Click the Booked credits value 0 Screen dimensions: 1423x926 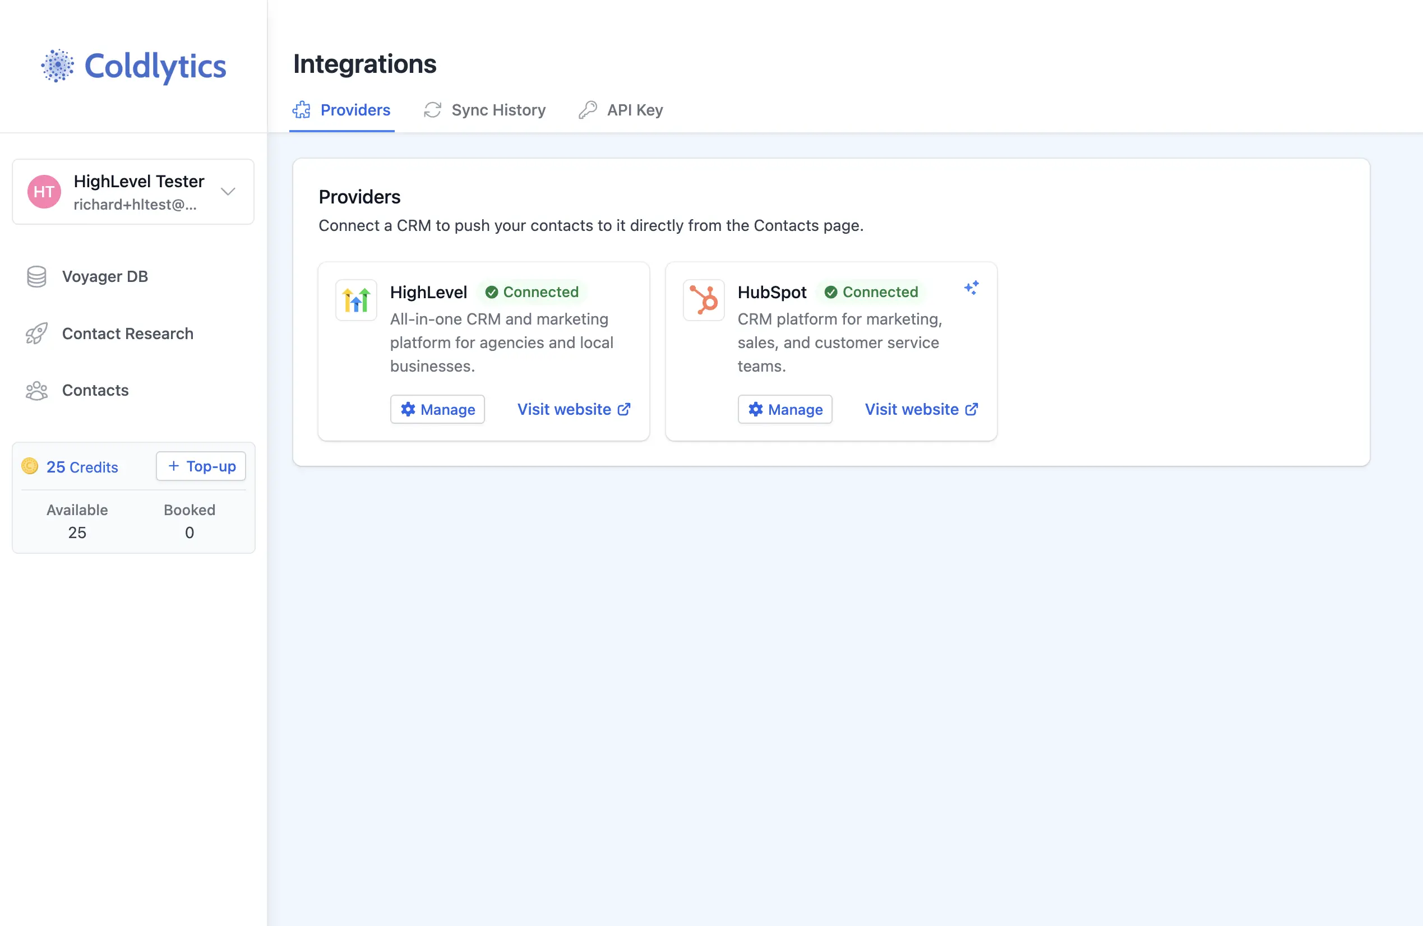pyautogui.click(x=190, y=533)
